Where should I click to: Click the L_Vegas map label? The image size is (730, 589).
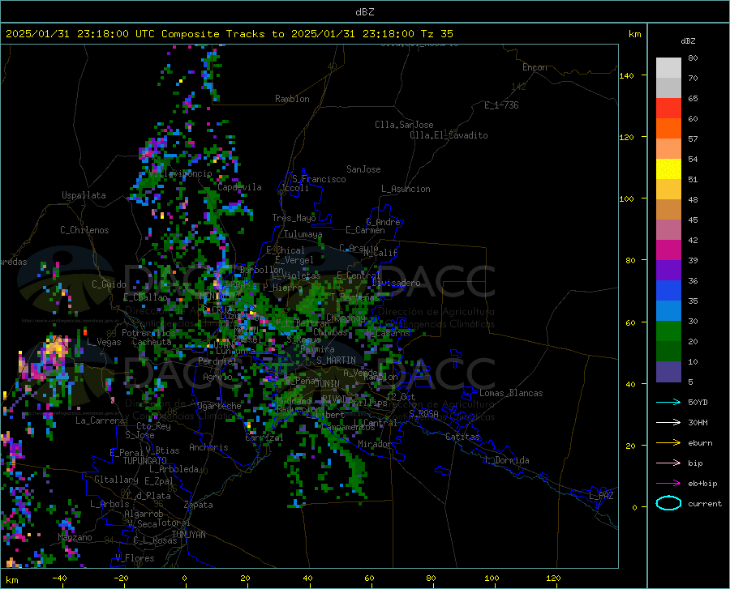(104, 342)
